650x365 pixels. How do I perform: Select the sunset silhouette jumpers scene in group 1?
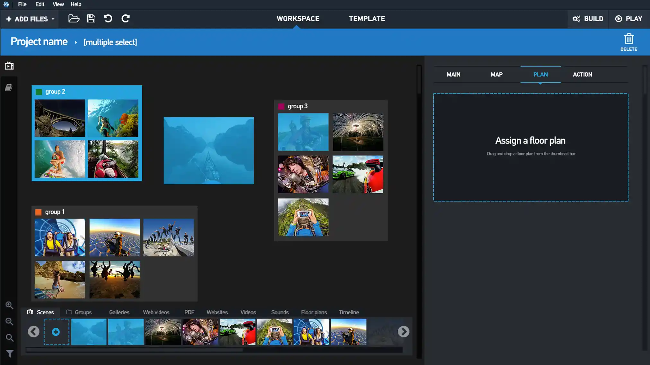coord(115,279)
